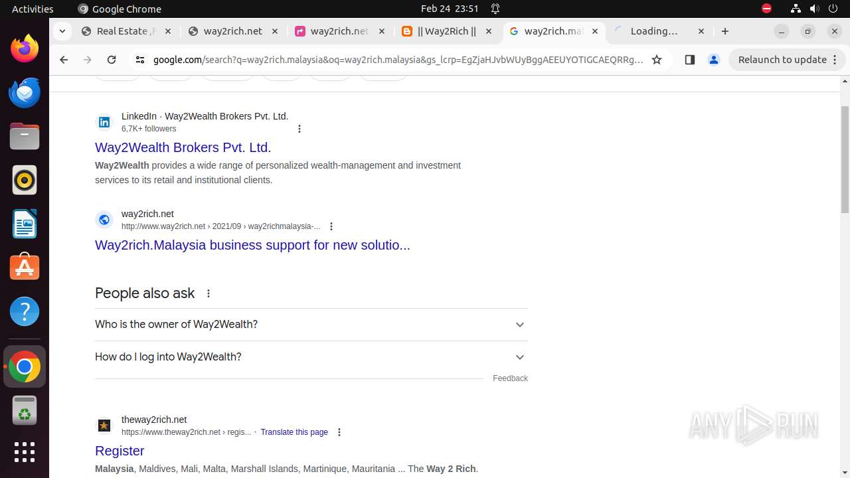Open more options for People also ask
Viewport: 850px width, 478px height.
coord(209,293)
